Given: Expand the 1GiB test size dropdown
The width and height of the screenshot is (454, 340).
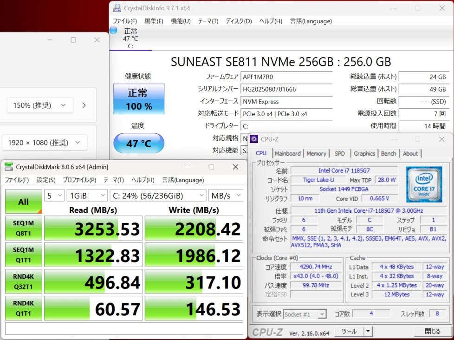Looking at the screenshot, I should (x=87, y=196).
